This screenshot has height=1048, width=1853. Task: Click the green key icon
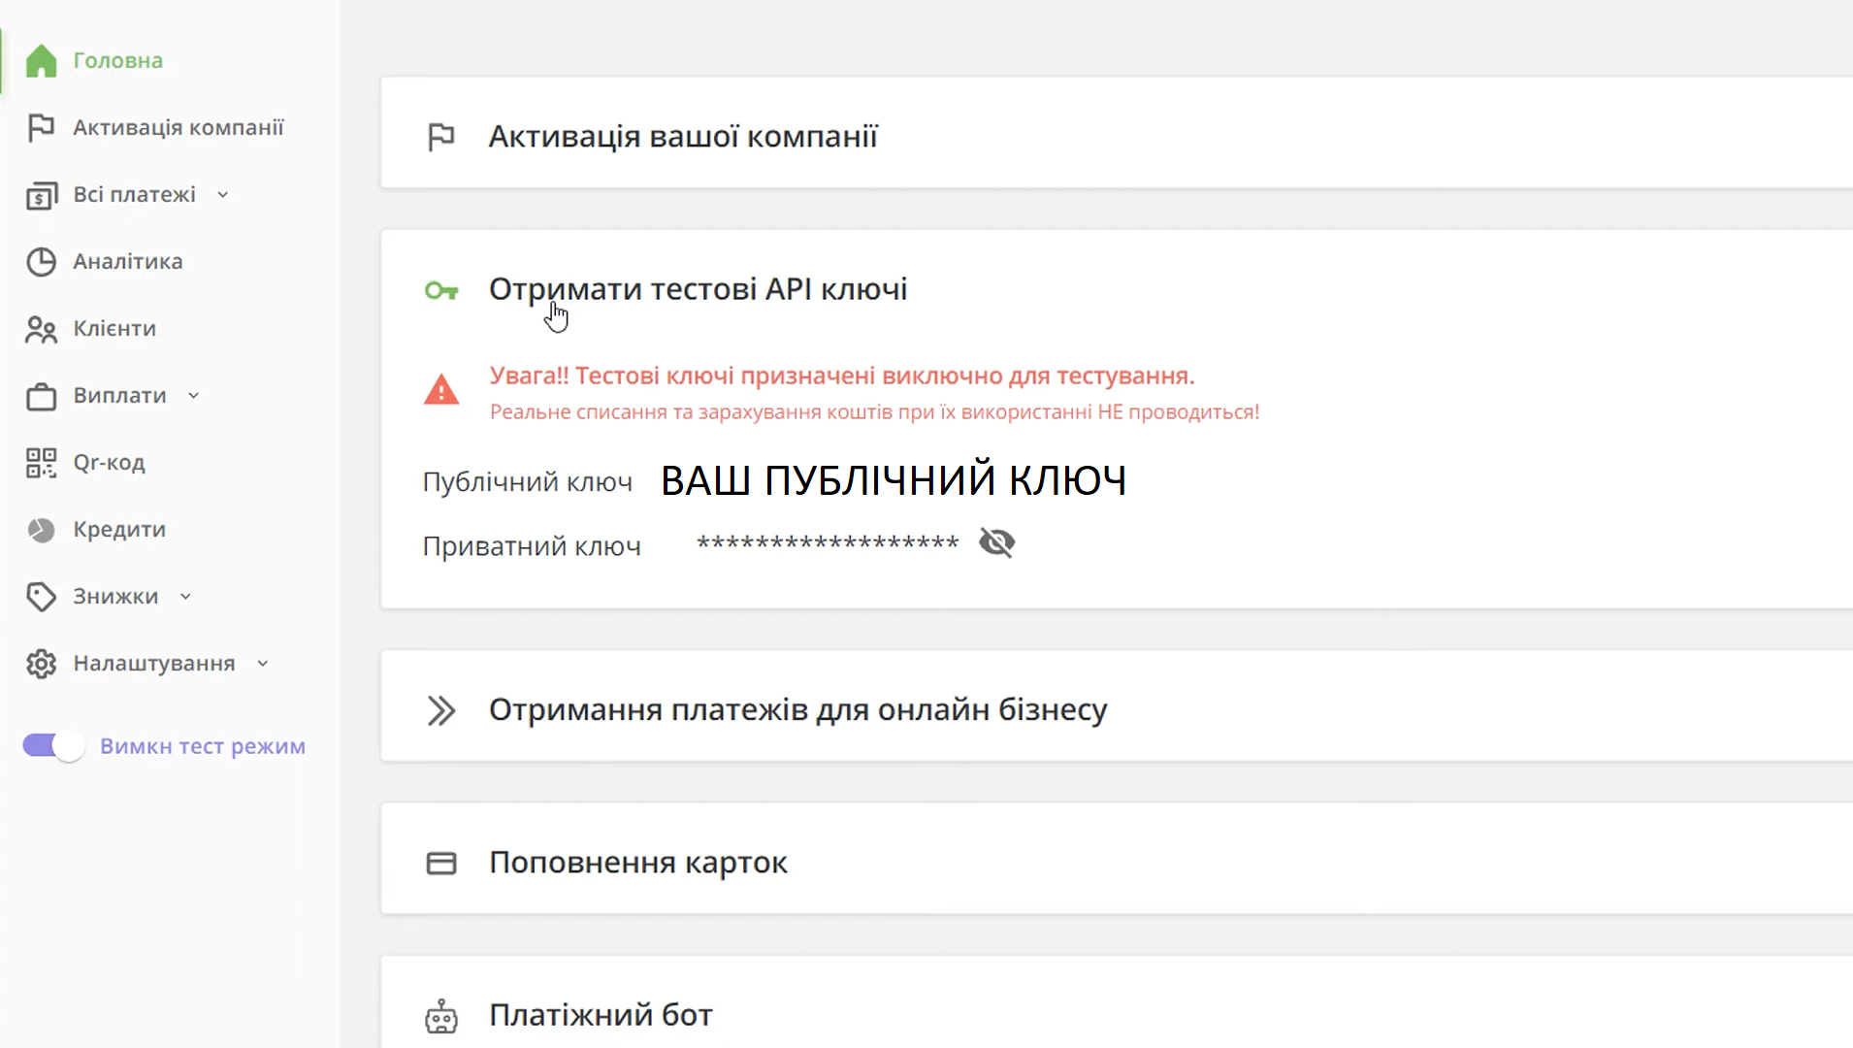(440, 290)
